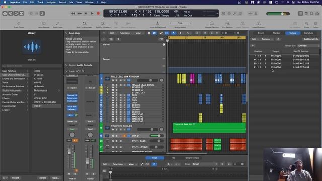Solo the SYNTH BASS track

click(x=116, y=141)
